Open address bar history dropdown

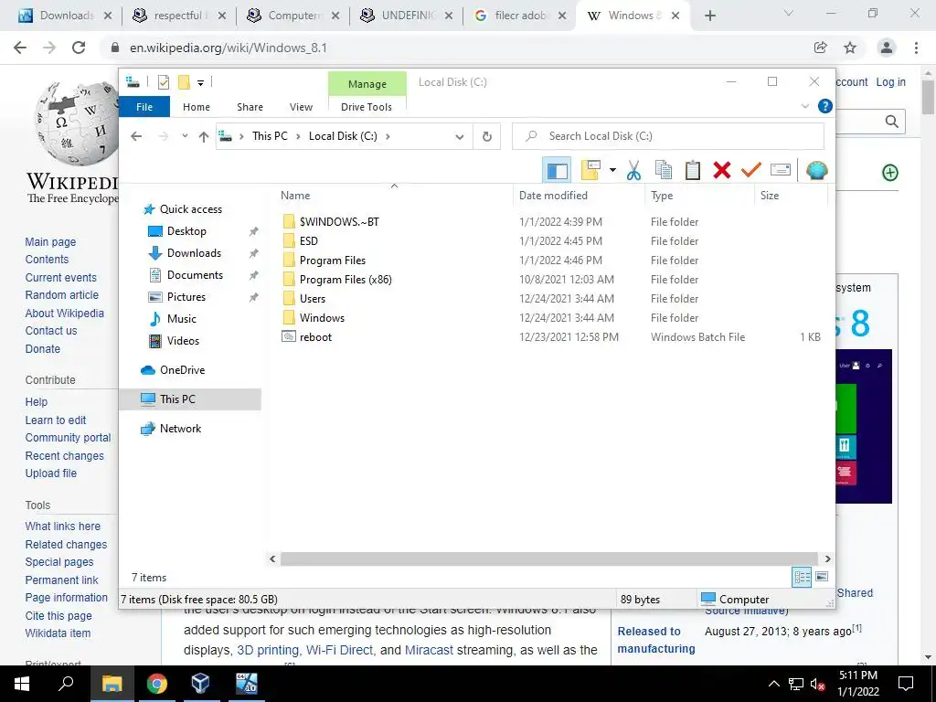pos(460,137)
